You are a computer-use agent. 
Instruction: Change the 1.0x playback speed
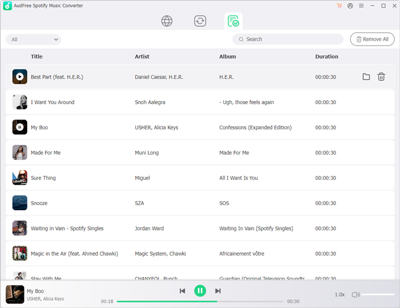pyautogui.click(x=340, y=294)
